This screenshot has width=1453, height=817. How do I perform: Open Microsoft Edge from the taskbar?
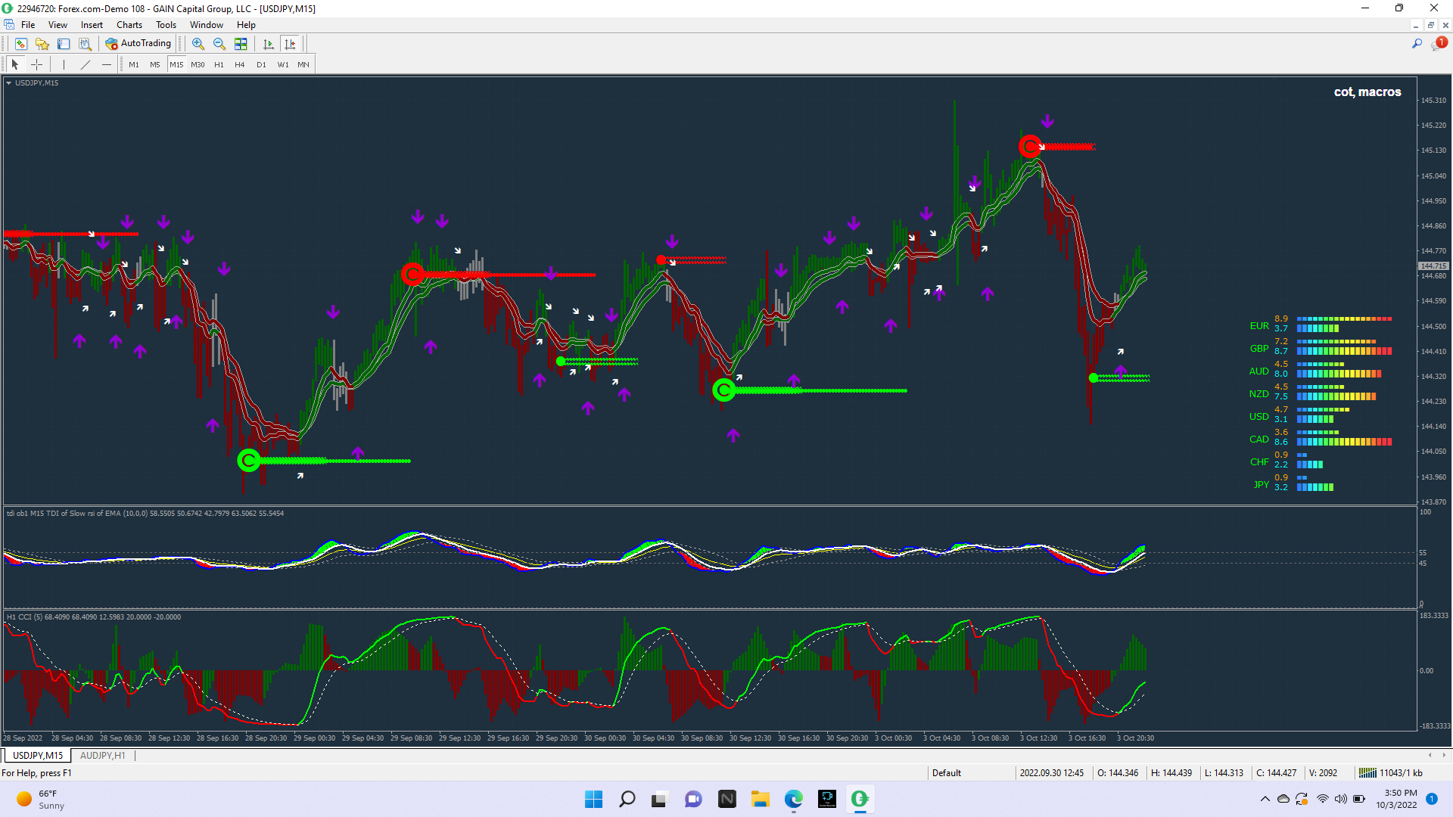793,799
